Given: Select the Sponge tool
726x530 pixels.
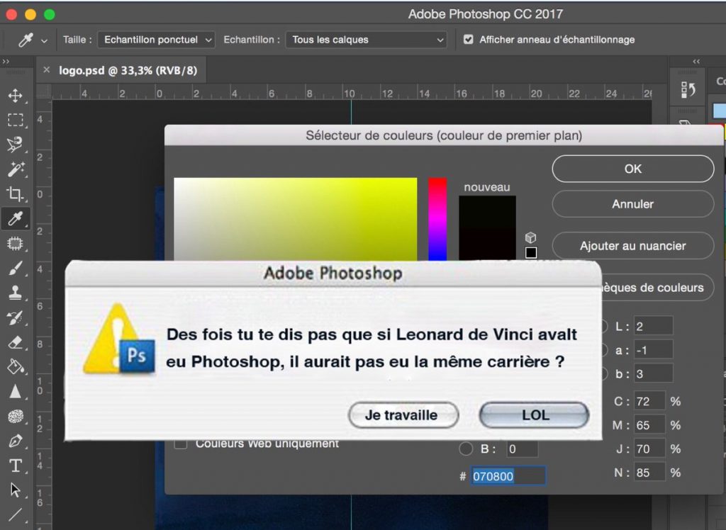Looking at the screenshot, I should tap(16, 417).
